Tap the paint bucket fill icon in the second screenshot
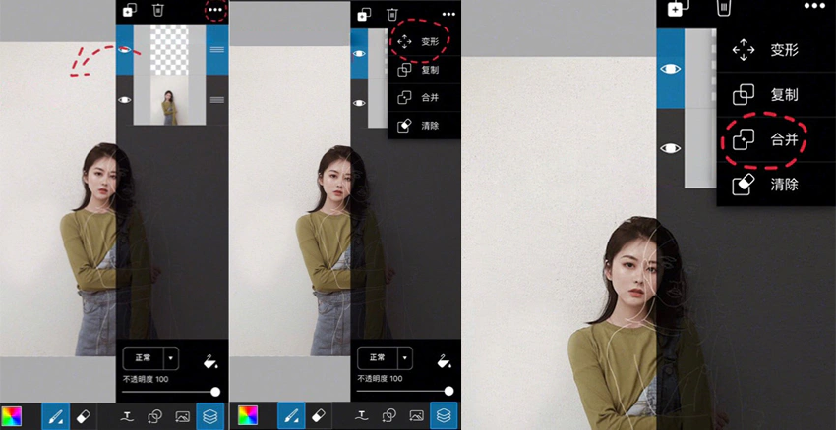This screenshot has height=430, width=836. click(445, 361)
